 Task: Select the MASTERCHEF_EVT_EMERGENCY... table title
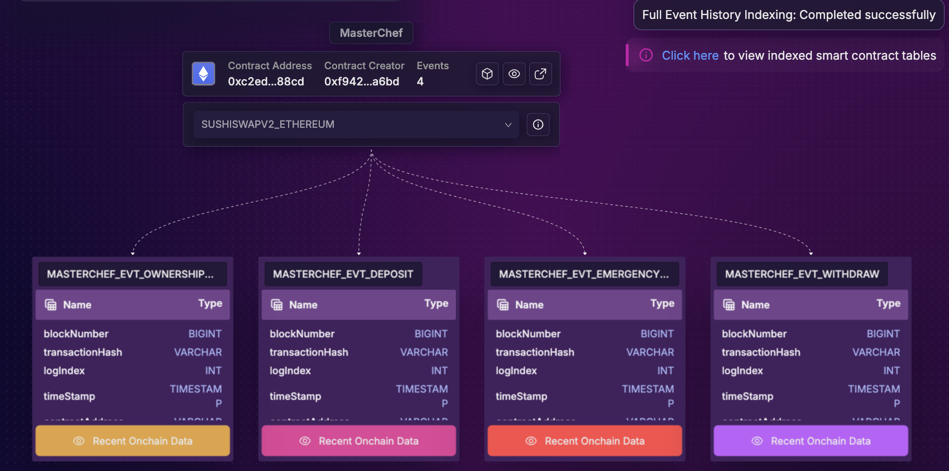584,274
